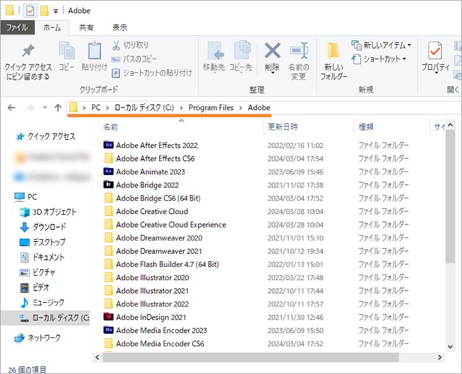The image size is (462, 374).
Task: Select PC in the navigation pane
Action: [25, 197]
